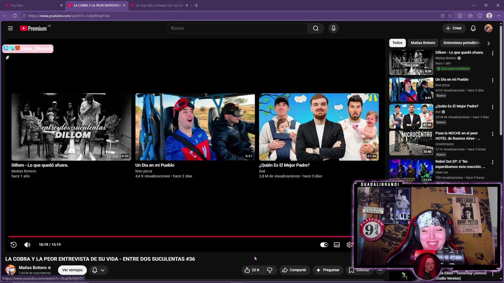Click the search magnifier button
The width and height of the screenshot is (504, 283).
315,28
